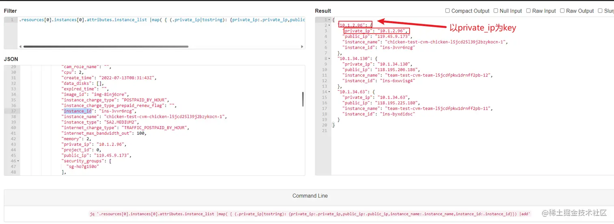Click Result line "instance_id": "ins-byxd1dsc"
614x224 pixels.
click(x=379, y=114)
